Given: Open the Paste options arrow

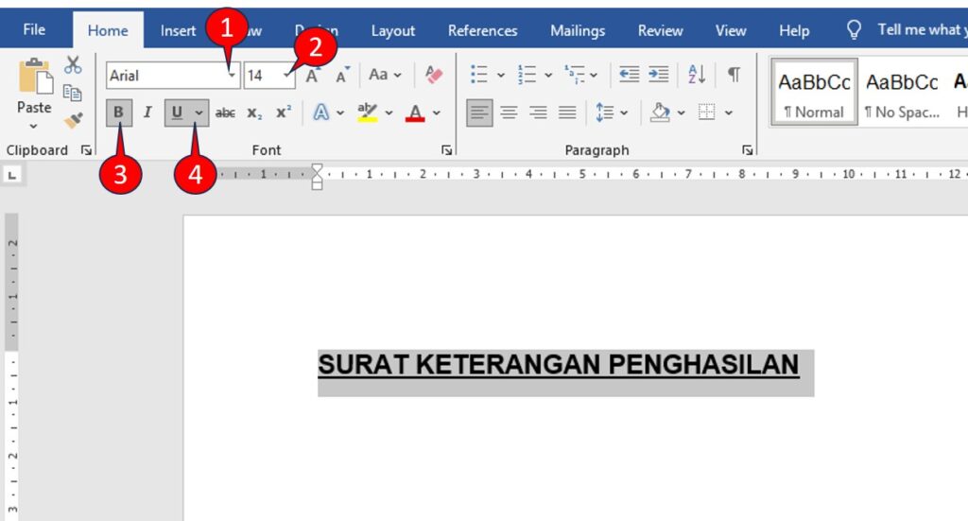Looking at the screenshot, I should [34, 126].
